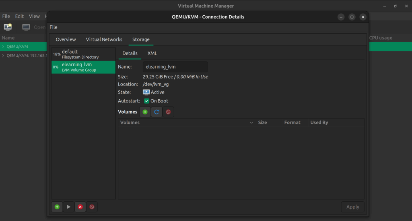
Task: Delete pool using the bottom-left prohibited icon
Action: 92,207
